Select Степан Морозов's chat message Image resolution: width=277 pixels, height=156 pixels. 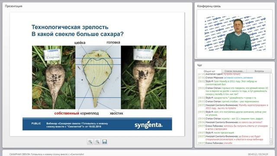(x=229, y=78)
